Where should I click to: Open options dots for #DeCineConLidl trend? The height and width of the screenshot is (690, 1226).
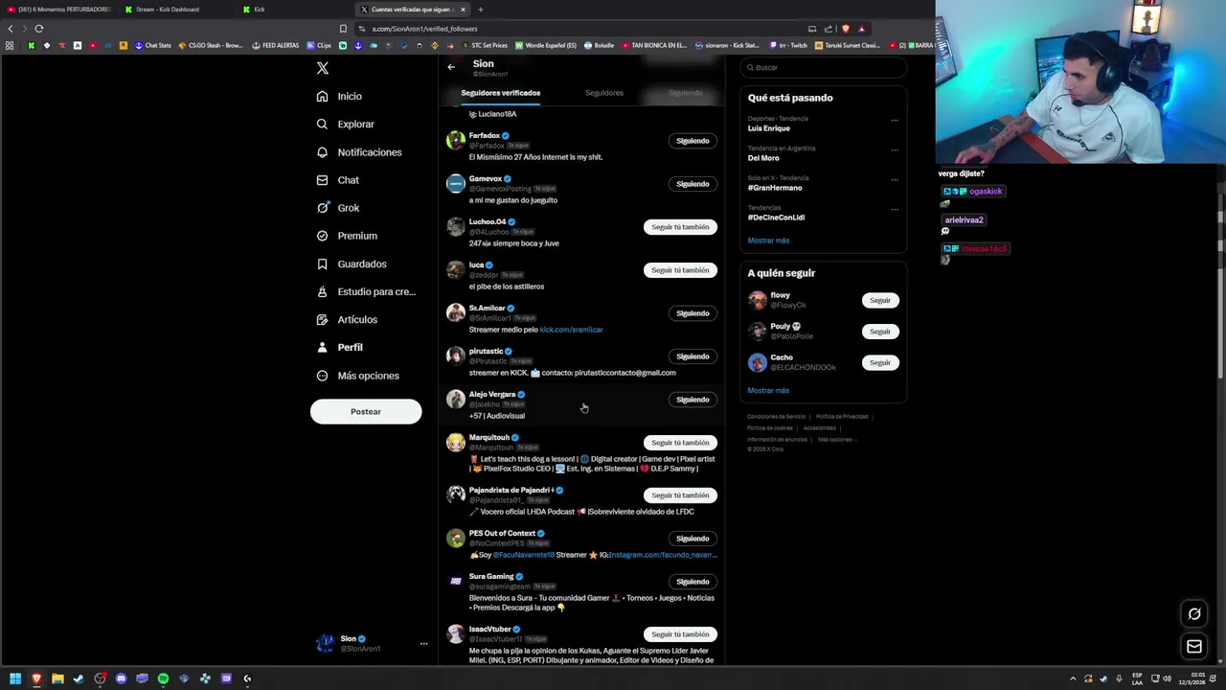[x=895, y=210]
